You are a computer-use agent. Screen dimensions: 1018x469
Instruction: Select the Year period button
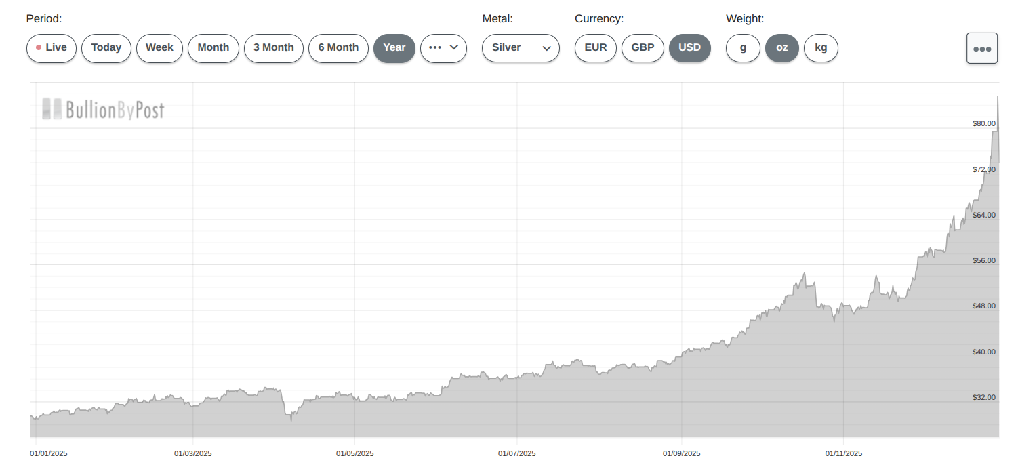tap(394, 48)
